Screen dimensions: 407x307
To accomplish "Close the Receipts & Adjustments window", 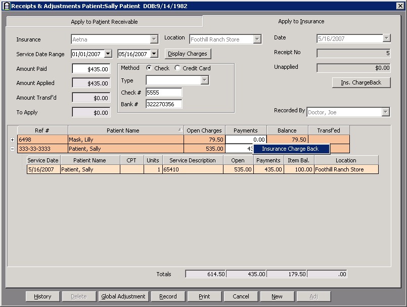I will click(x=400, y=6).
